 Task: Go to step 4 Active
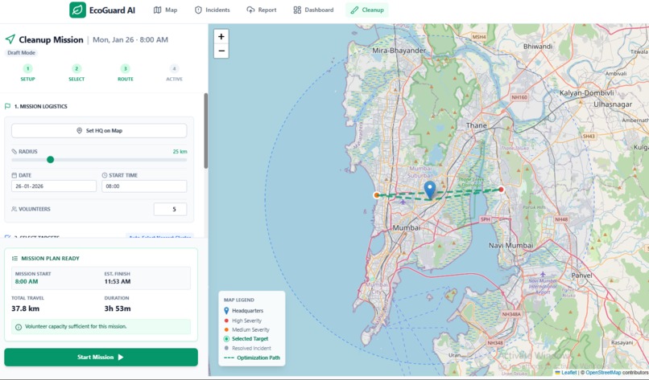point(174,72)
